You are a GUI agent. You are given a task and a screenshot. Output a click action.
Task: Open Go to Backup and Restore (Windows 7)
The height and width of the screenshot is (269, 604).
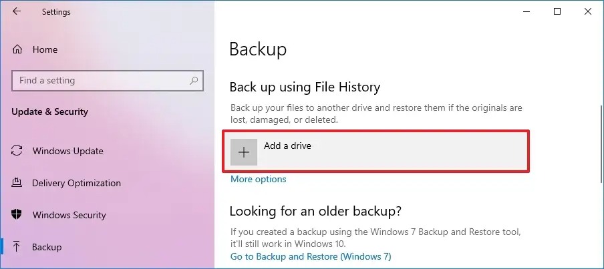311,256
